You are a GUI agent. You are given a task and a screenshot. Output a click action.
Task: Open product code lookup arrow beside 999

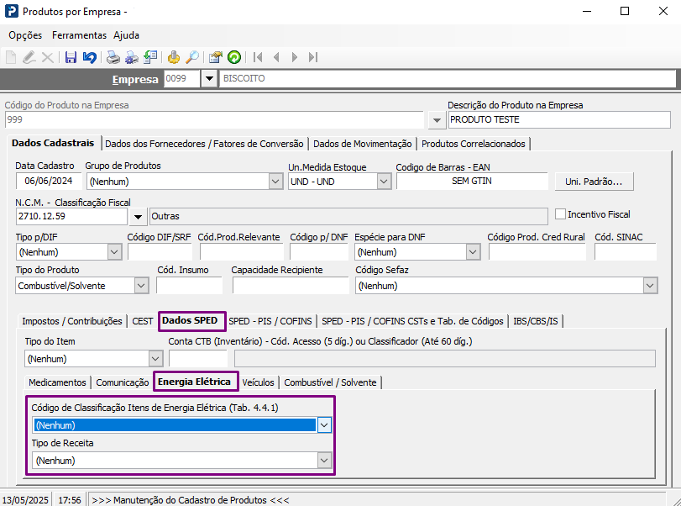[437, 120]
